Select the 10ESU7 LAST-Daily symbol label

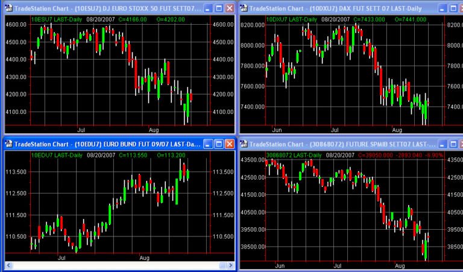pos(54,19)
